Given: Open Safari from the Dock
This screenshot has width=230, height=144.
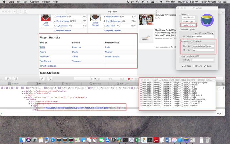Looking at the screenshot, I should click(53, 140).
